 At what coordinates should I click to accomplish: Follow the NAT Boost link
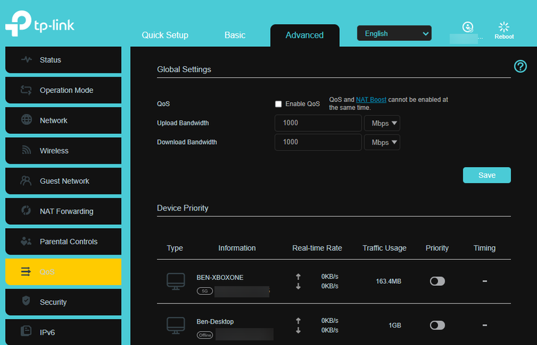pyautogui.click(x=371, y=100)
